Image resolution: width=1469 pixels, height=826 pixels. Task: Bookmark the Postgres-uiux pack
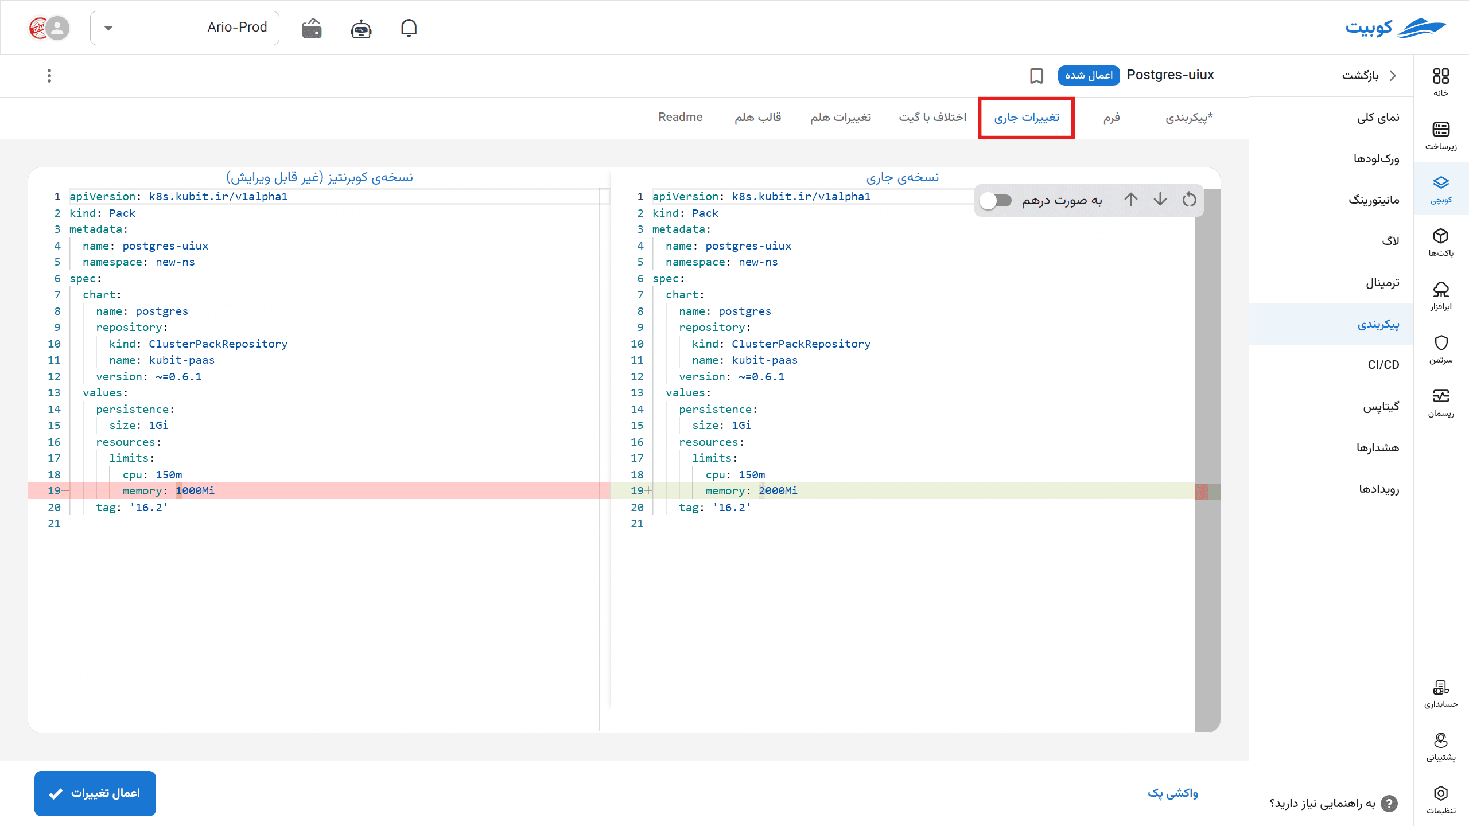[x=1036, y=76]
